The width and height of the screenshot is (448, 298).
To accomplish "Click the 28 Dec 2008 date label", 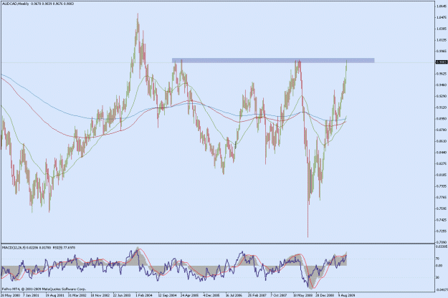I will click(x=325, y=295).
